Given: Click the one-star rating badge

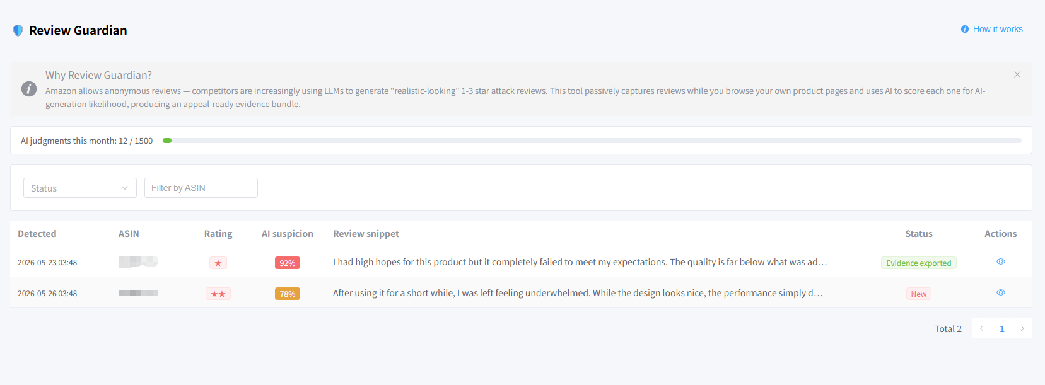Looking at the screenshot, I should [218, 263].
